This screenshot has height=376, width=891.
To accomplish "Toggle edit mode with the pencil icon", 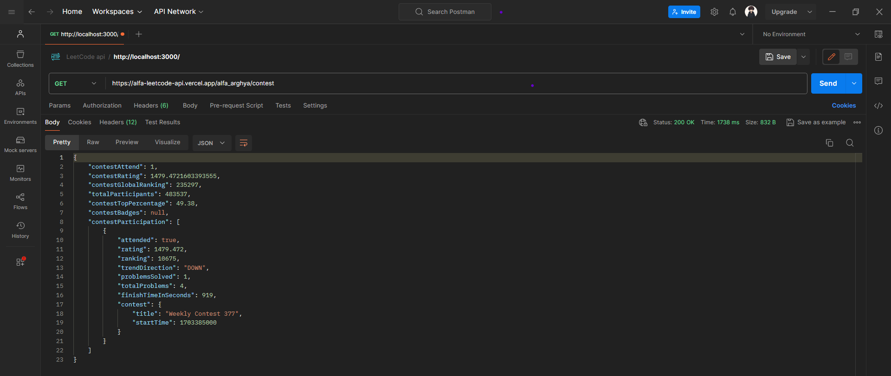I will (831, 57).
